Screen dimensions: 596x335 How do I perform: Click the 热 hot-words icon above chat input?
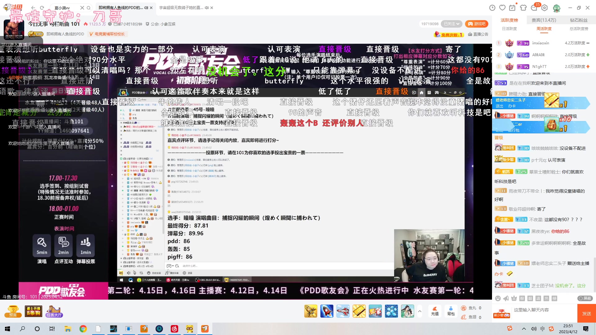point(547,298)
